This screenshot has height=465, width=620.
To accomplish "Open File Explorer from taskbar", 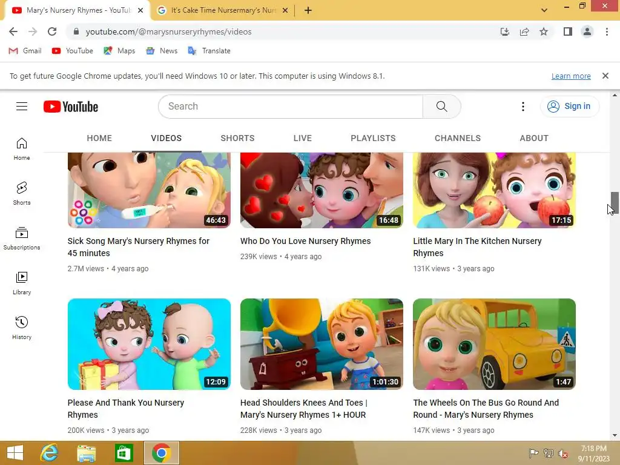I will coord(86,453).
